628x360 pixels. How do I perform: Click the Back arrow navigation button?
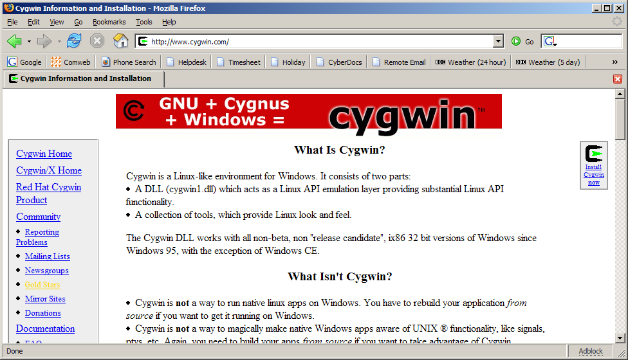pyautogui.click(x=14, y=42)
